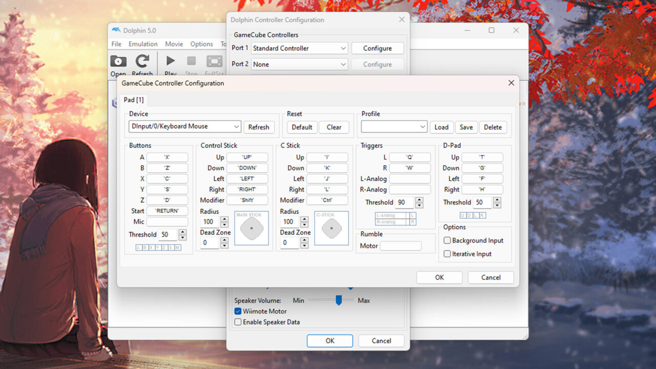This screenshot has height=369, width=656.
Task: Close the GameCube Controller Configuration dialog
Action: [511, 83]
